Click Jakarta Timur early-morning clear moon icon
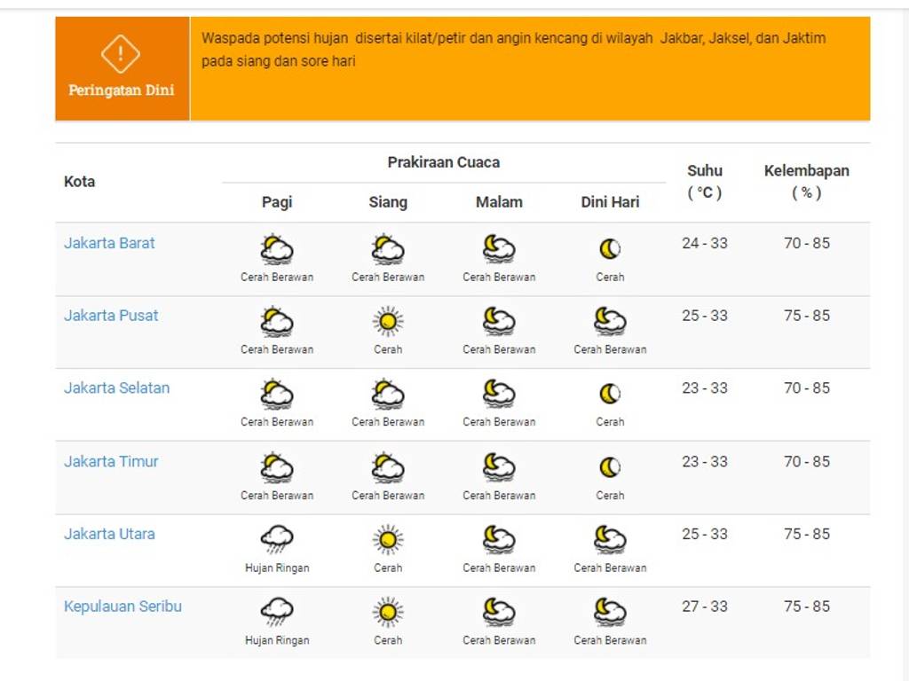 point(610,466)
